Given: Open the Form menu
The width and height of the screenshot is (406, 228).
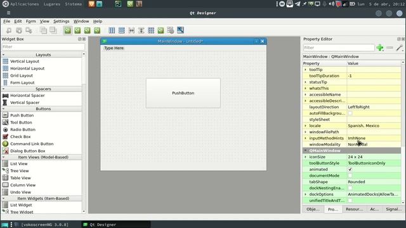Looking at the screenshot, I should click(31, 21).
